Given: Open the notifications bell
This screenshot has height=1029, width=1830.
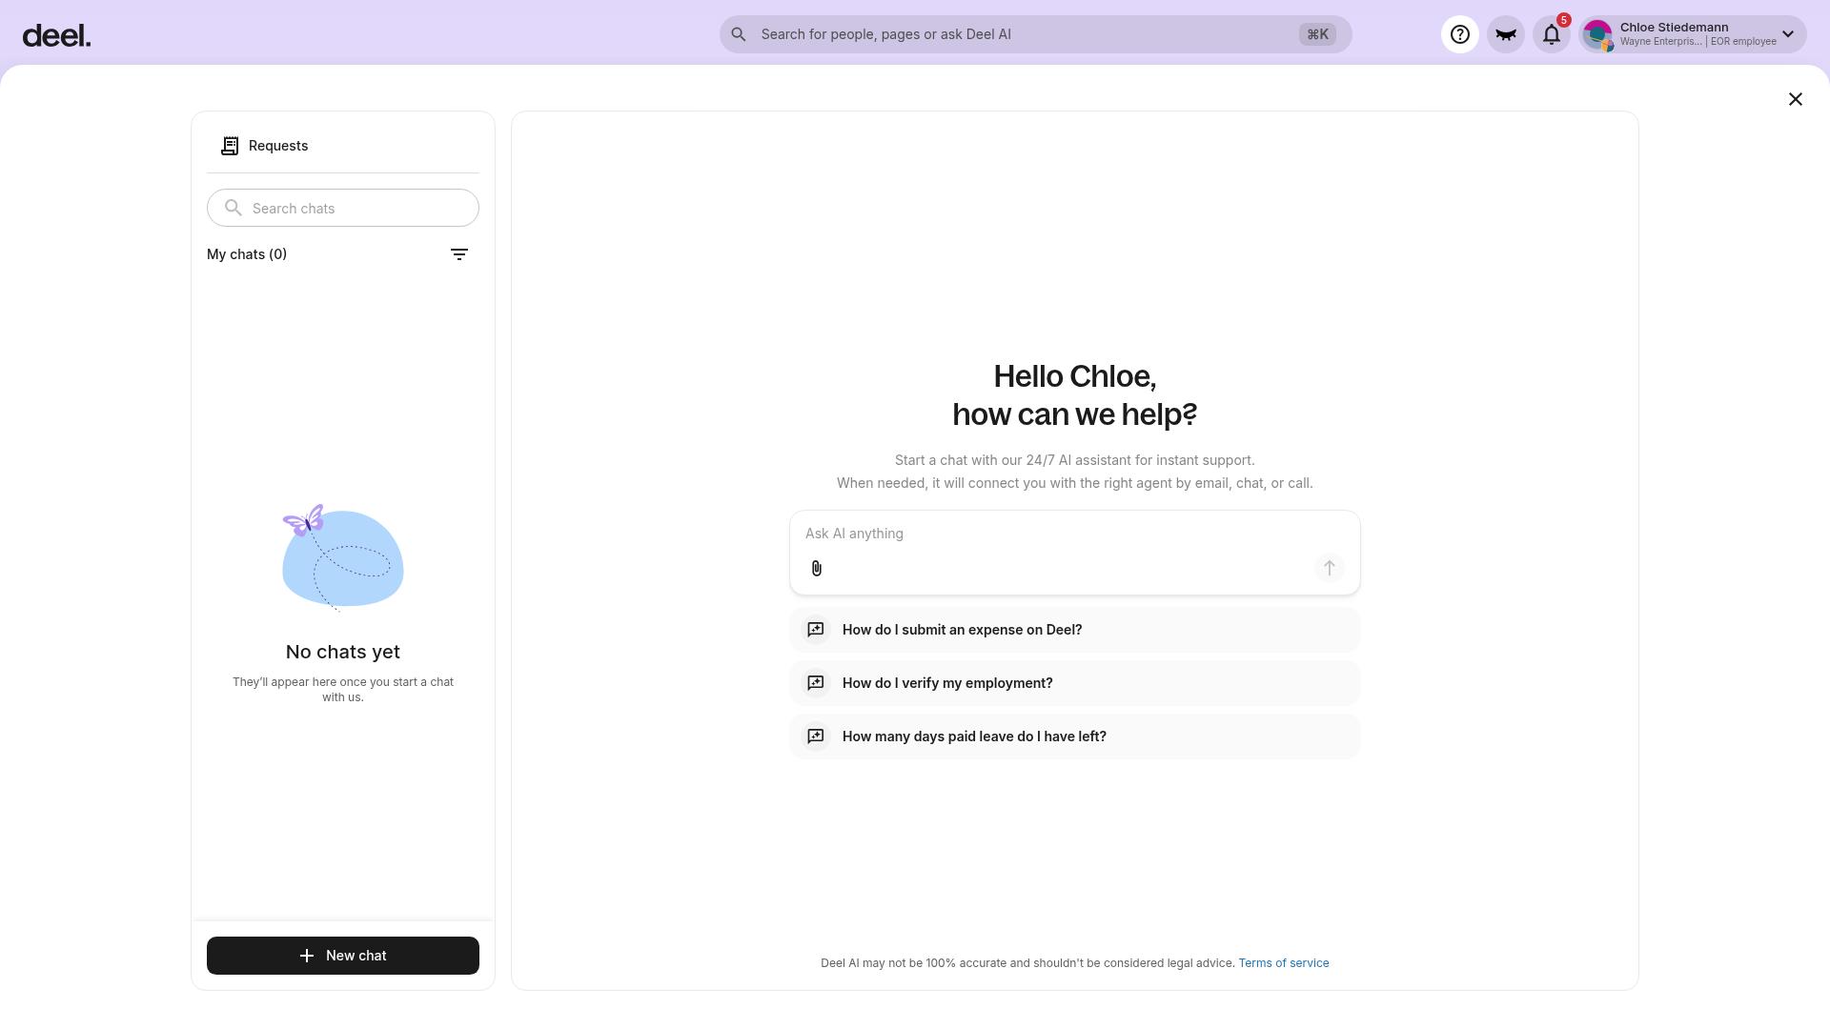Looking at the screenshot, I should point(1552,34).
